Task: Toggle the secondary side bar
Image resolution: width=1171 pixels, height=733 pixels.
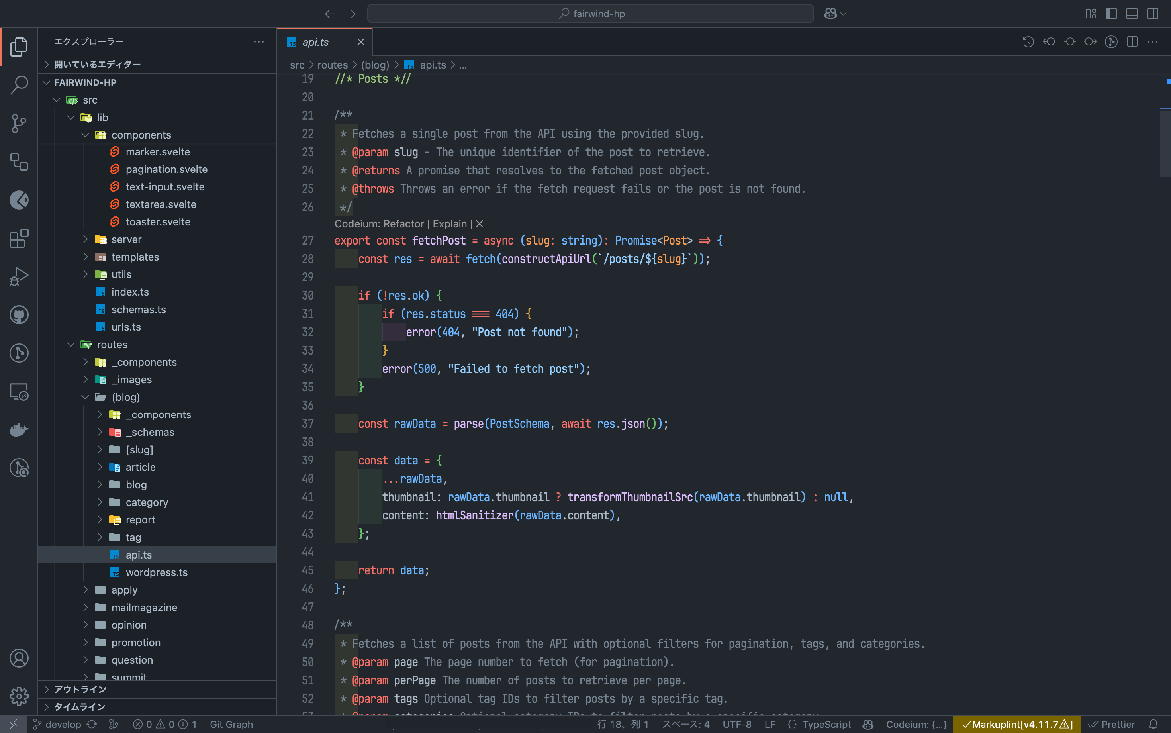Action: [1153, 14]
